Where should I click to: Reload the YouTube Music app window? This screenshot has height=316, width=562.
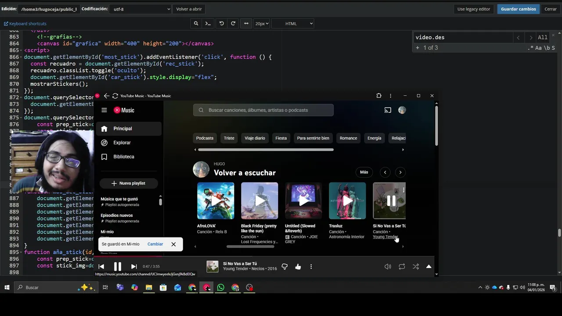click(x=115, y=96)
